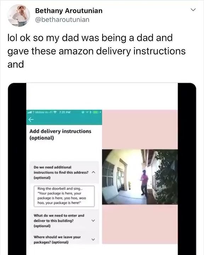
Task: Click the delivery instructions text box
Action: point(64,196)
